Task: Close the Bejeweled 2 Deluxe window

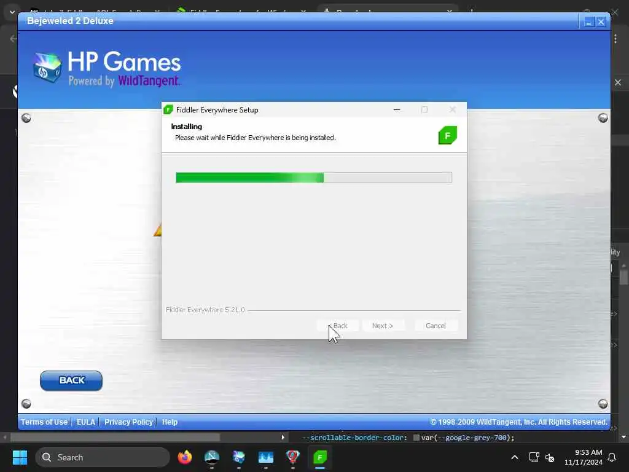Action: coord(601,22)
